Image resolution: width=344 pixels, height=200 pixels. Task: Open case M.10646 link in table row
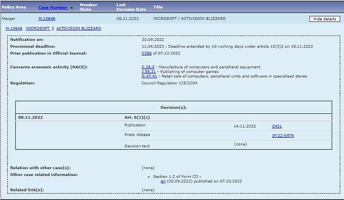point(47,19)
